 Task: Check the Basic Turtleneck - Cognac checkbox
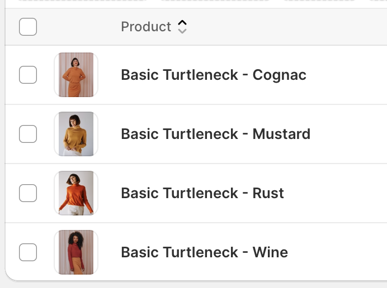[28, 75]
